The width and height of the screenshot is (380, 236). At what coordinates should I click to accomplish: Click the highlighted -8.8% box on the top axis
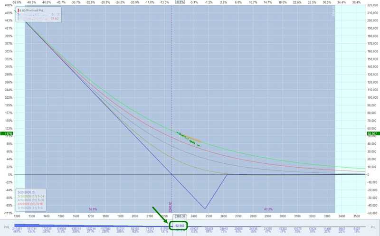point(180,2)
